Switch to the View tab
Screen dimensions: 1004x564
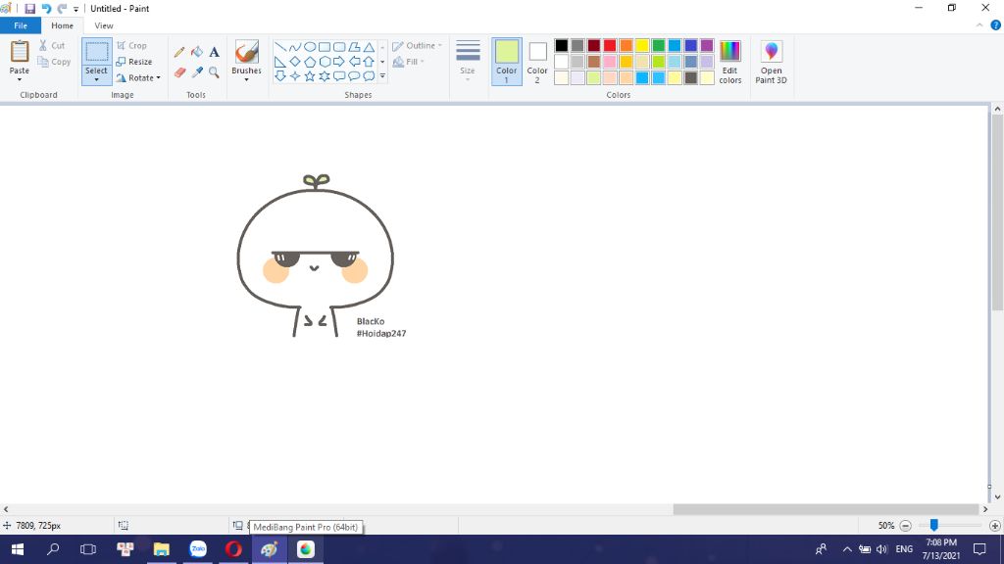pos(103,25)
